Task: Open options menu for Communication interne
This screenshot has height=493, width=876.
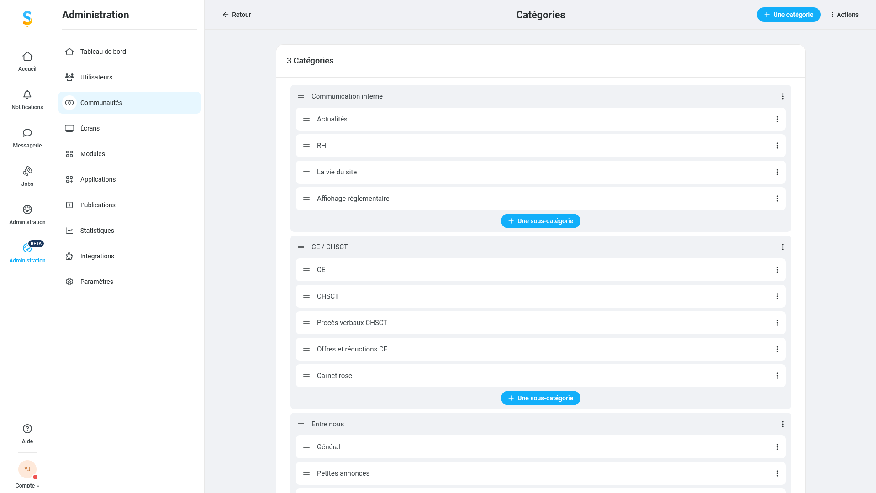Action: click(x=783, y=96)
